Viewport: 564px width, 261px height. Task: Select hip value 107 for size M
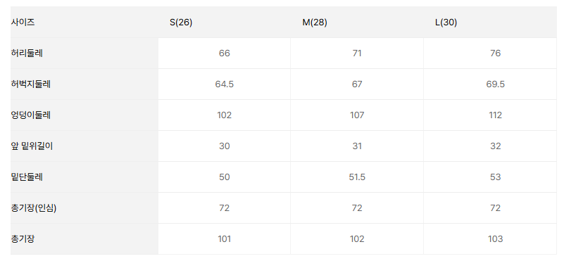(x=357, y=115)
